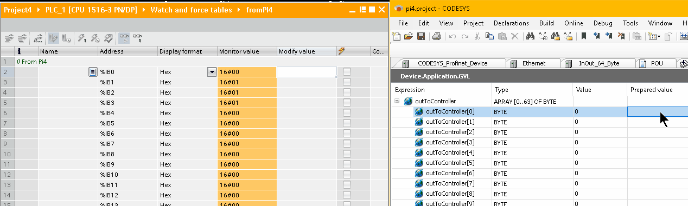Click Add row icon in TIA watch table toolbar

coord(23,38)
